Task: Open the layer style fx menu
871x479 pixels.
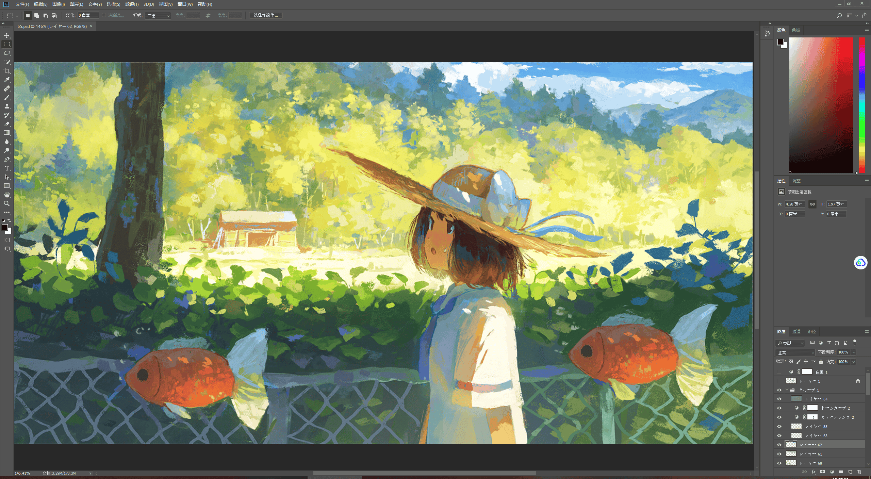Action: tap(814, 472)
